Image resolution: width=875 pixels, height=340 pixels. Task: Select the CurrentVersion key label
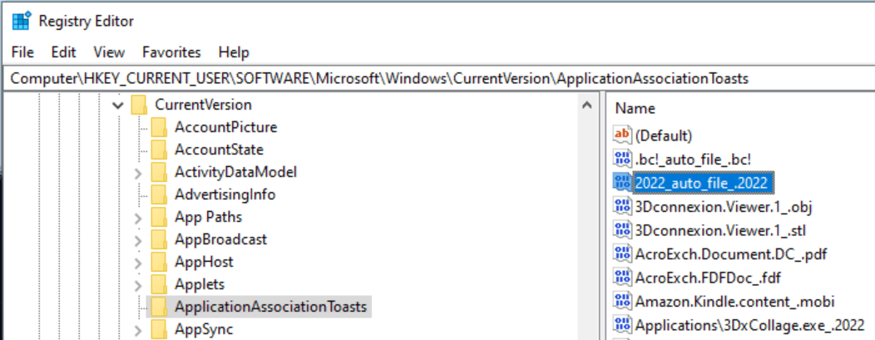click(203, 105)
